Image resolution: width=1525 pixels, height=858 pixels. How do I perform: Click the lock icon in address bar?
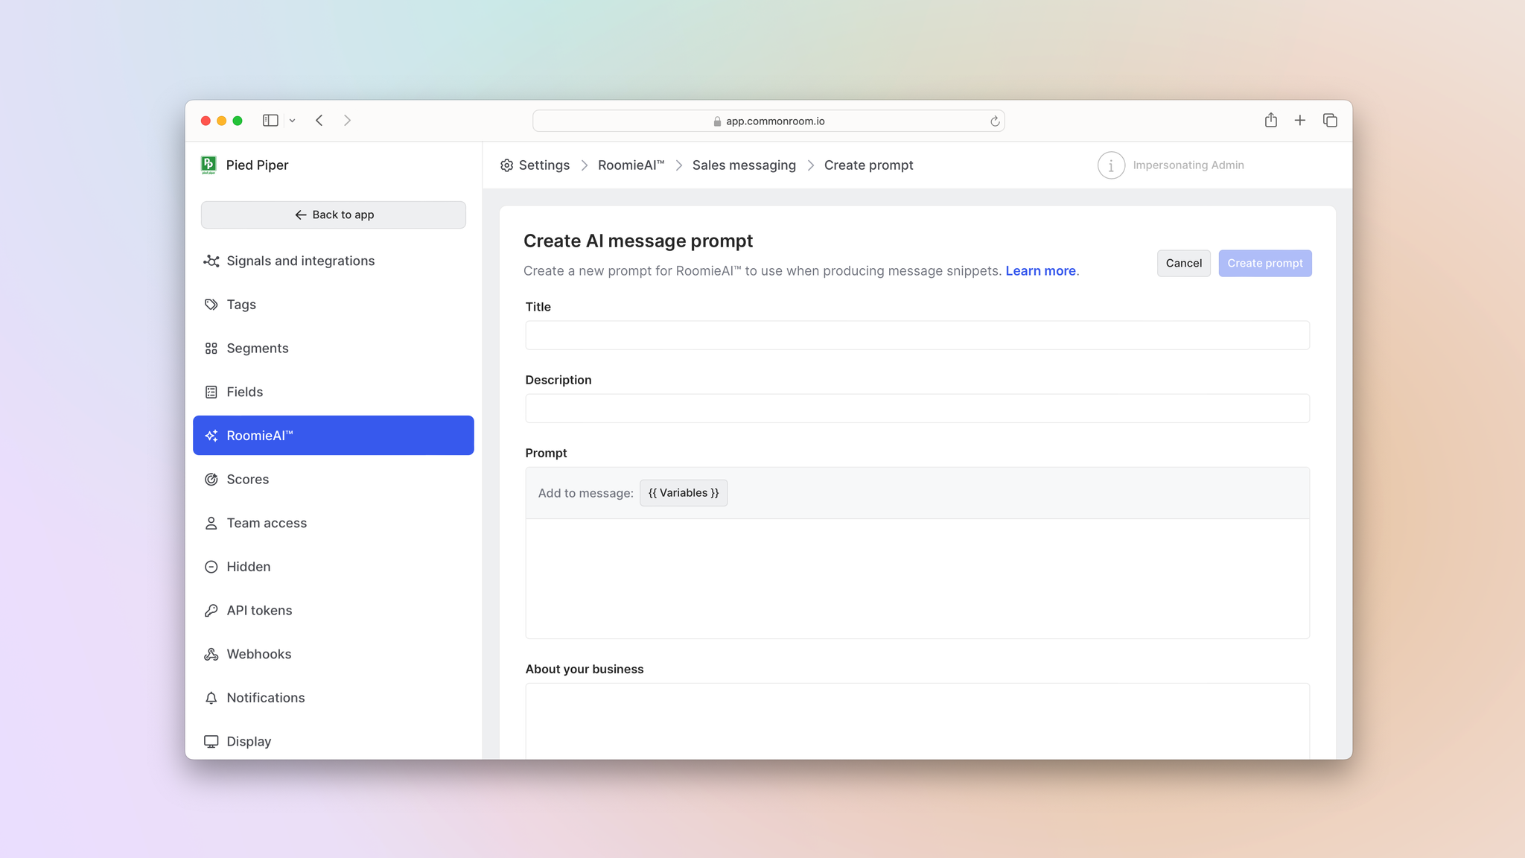click(x=717, y=121)
